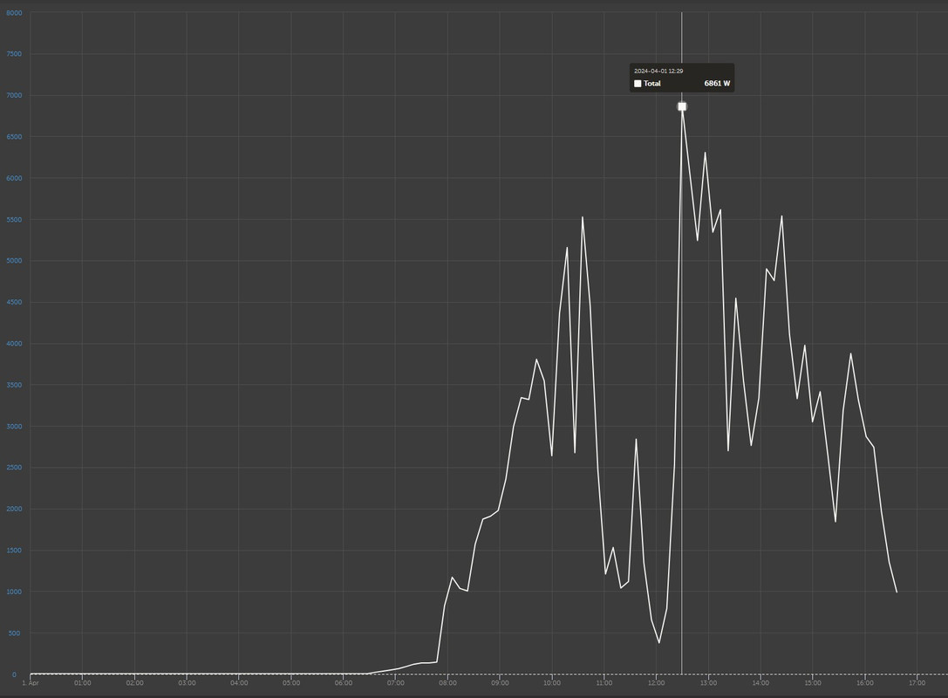Click the 16:00 x-axis label
The width and height of the screenshot is (948, 698).
(865, 683)
